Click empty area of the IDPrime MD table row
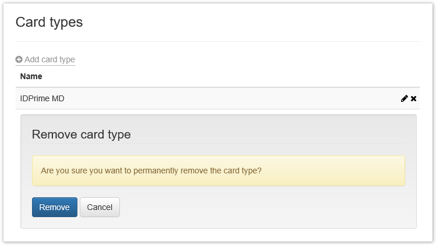The height and width of the screenshot is (245, 436). pyautogui.click(x=233, y=99)
